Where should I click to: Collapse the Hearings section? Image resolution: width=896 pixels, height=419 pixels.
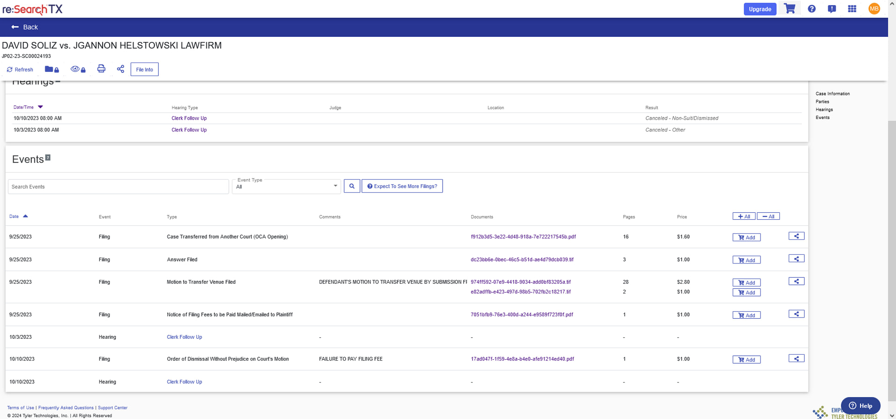tap(58, 82)
